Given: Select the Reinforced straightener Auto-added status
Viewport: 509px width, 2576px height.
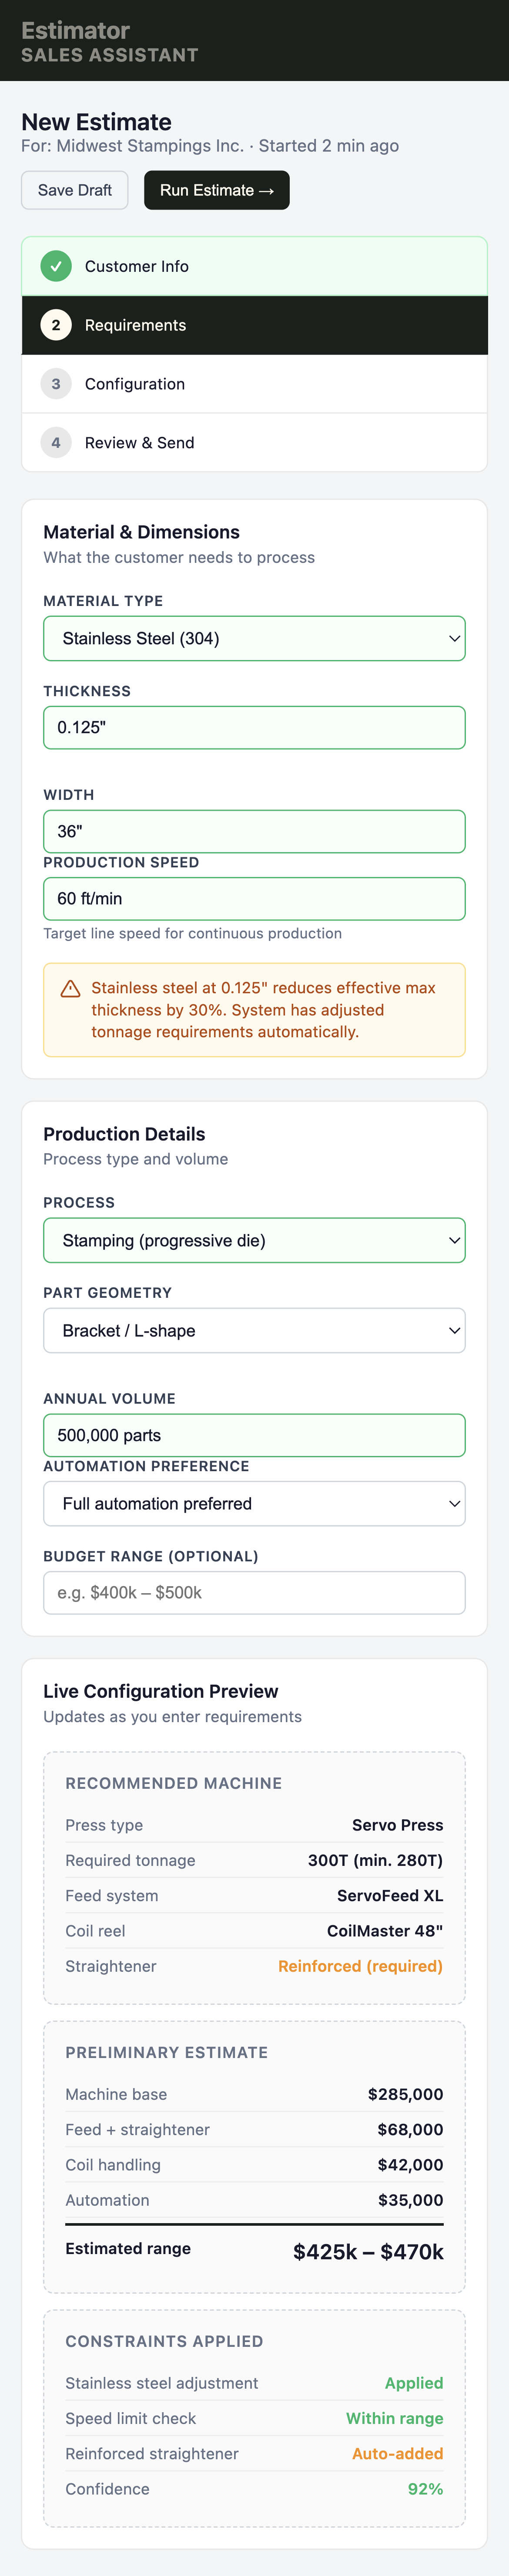Looking at the screenshot, I should pyautogui.click(x=398, y=2453).
